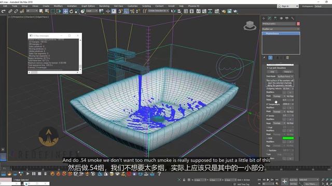Screen dimensions: 332x186
Task: Click the Render Production teapot icon
Action: pyautogui.click(x=235, y=11)
